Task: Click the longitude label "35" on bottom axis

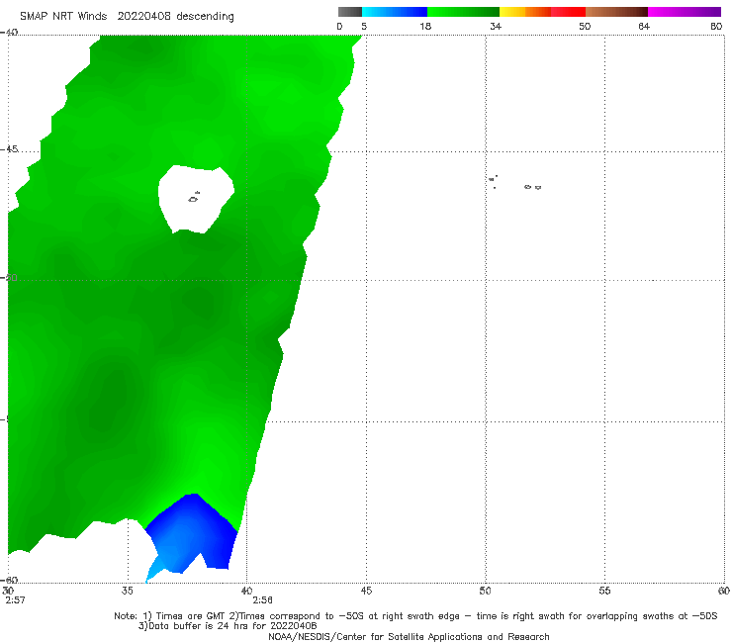Action: click(127, 591)
